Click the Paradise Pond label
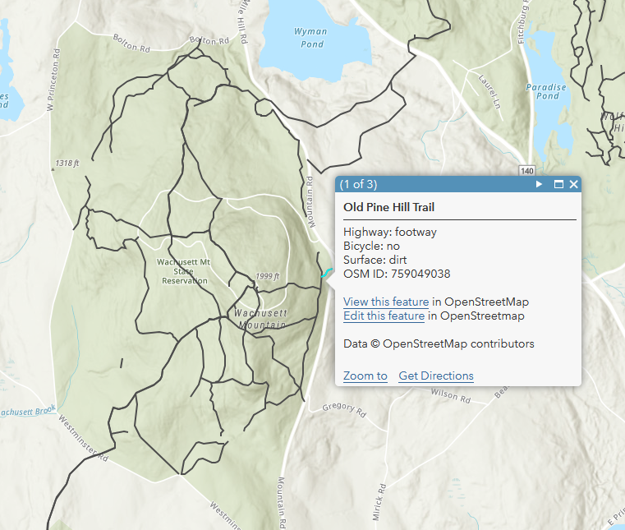625x530 pixels. tap(546, 91)
